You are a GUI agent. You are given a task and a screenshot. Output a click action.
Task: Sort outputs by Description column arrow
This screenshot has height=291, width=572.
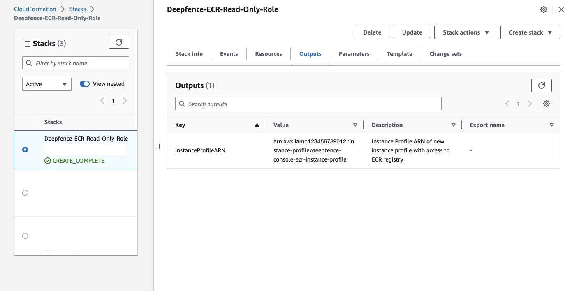pos(454,125)
